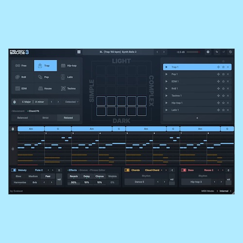Play the EDM 1 melody
The width and height of the screenshot is (243, 243).
pyautogui.click(x=166, y=81)
